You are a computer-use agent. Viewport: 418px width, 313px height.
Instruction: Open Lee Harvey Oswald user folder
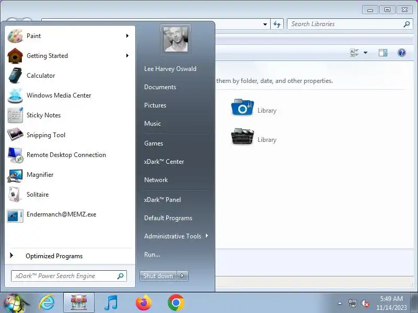point(170,69)
